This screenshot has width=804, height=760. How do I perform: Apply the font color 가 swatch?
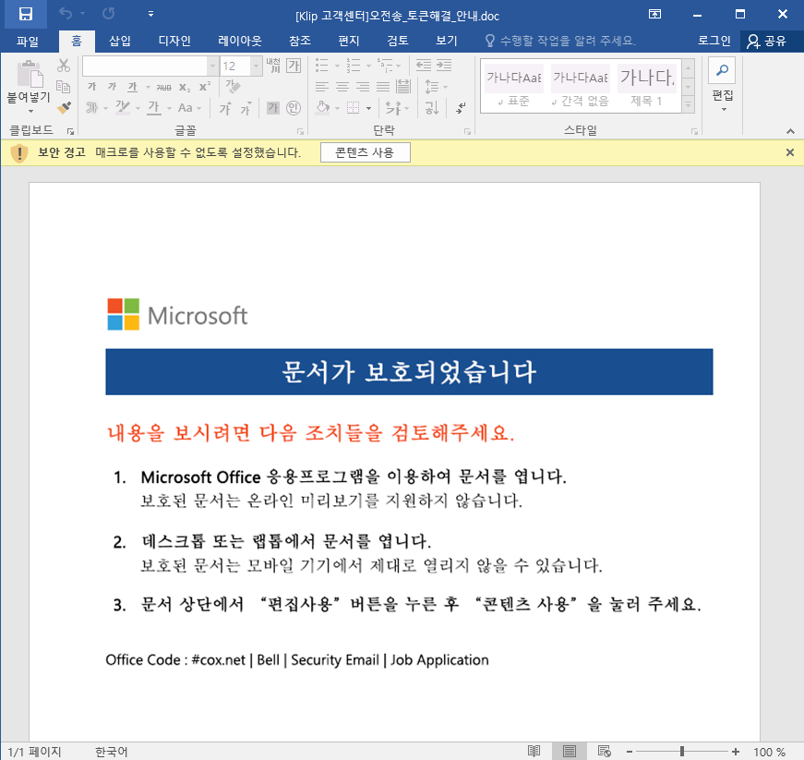(x=154, y=108)
